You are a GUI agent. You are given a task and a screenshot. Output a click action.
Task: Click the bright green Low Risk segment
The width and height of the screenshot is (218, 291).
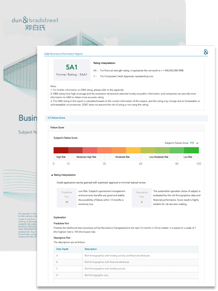point(191,150)
